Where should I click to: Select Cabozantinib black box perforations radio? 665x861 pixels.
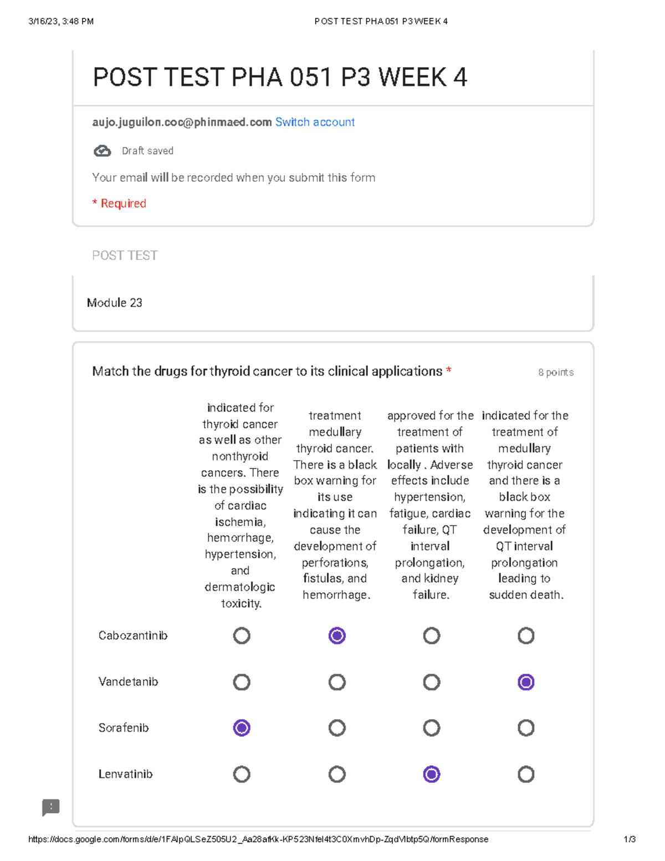[x=337, y=635]
